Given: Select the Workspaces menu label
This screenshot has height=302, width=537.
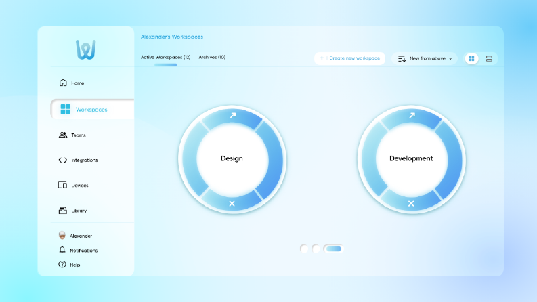Looking at the screenshot, I should point(91,110).
